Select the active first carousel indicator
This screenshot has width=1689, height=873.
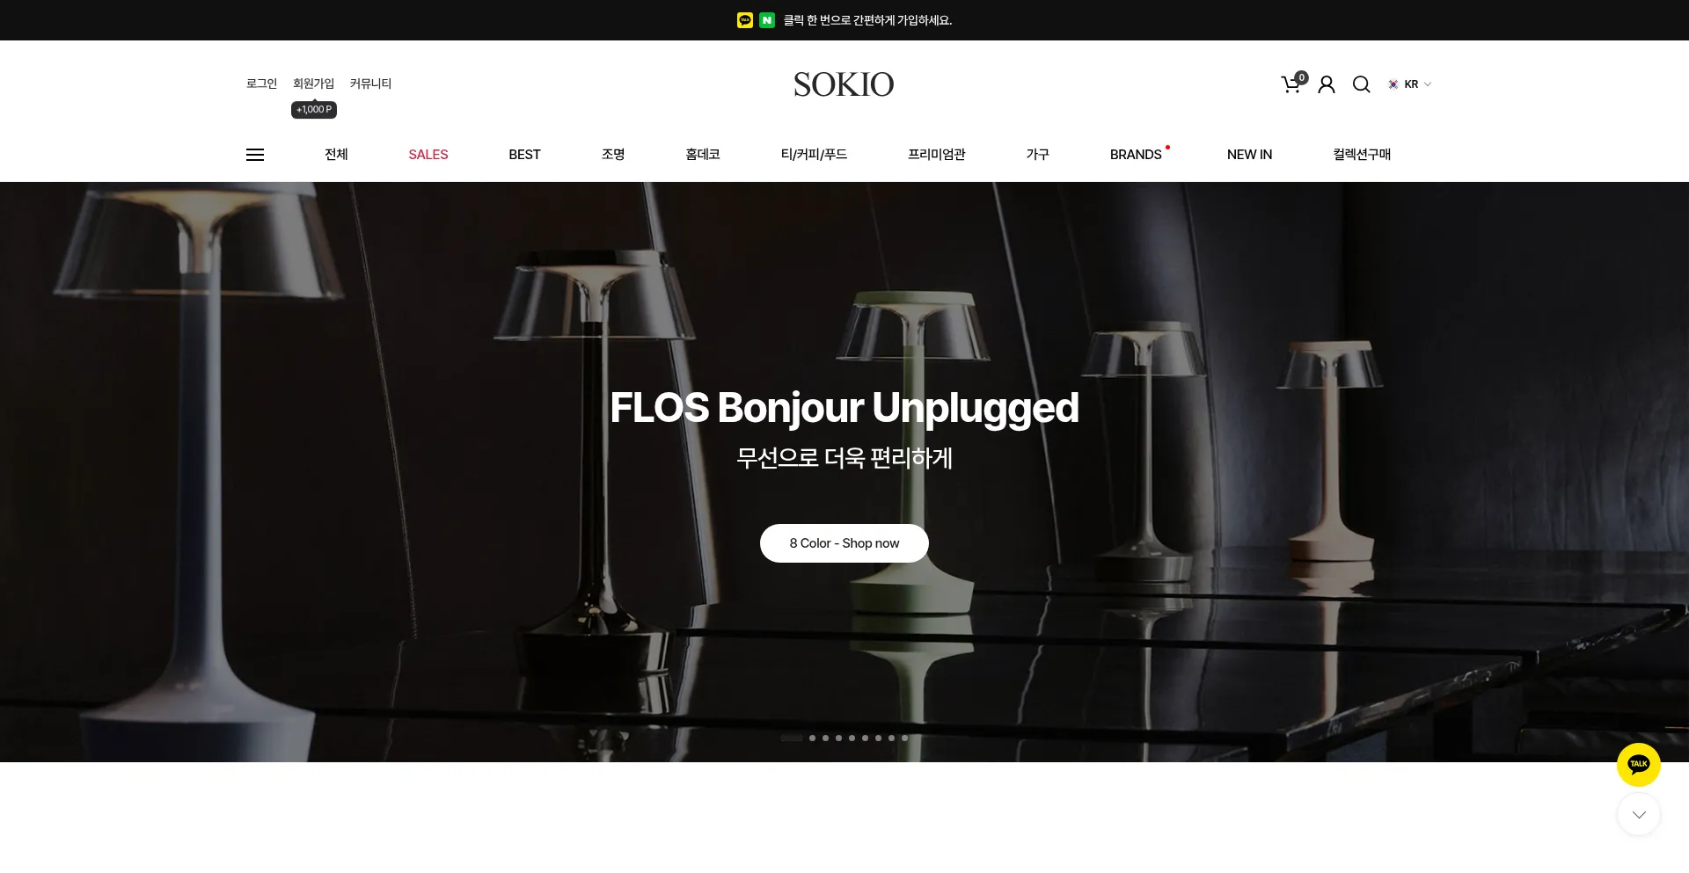point(792,738)
